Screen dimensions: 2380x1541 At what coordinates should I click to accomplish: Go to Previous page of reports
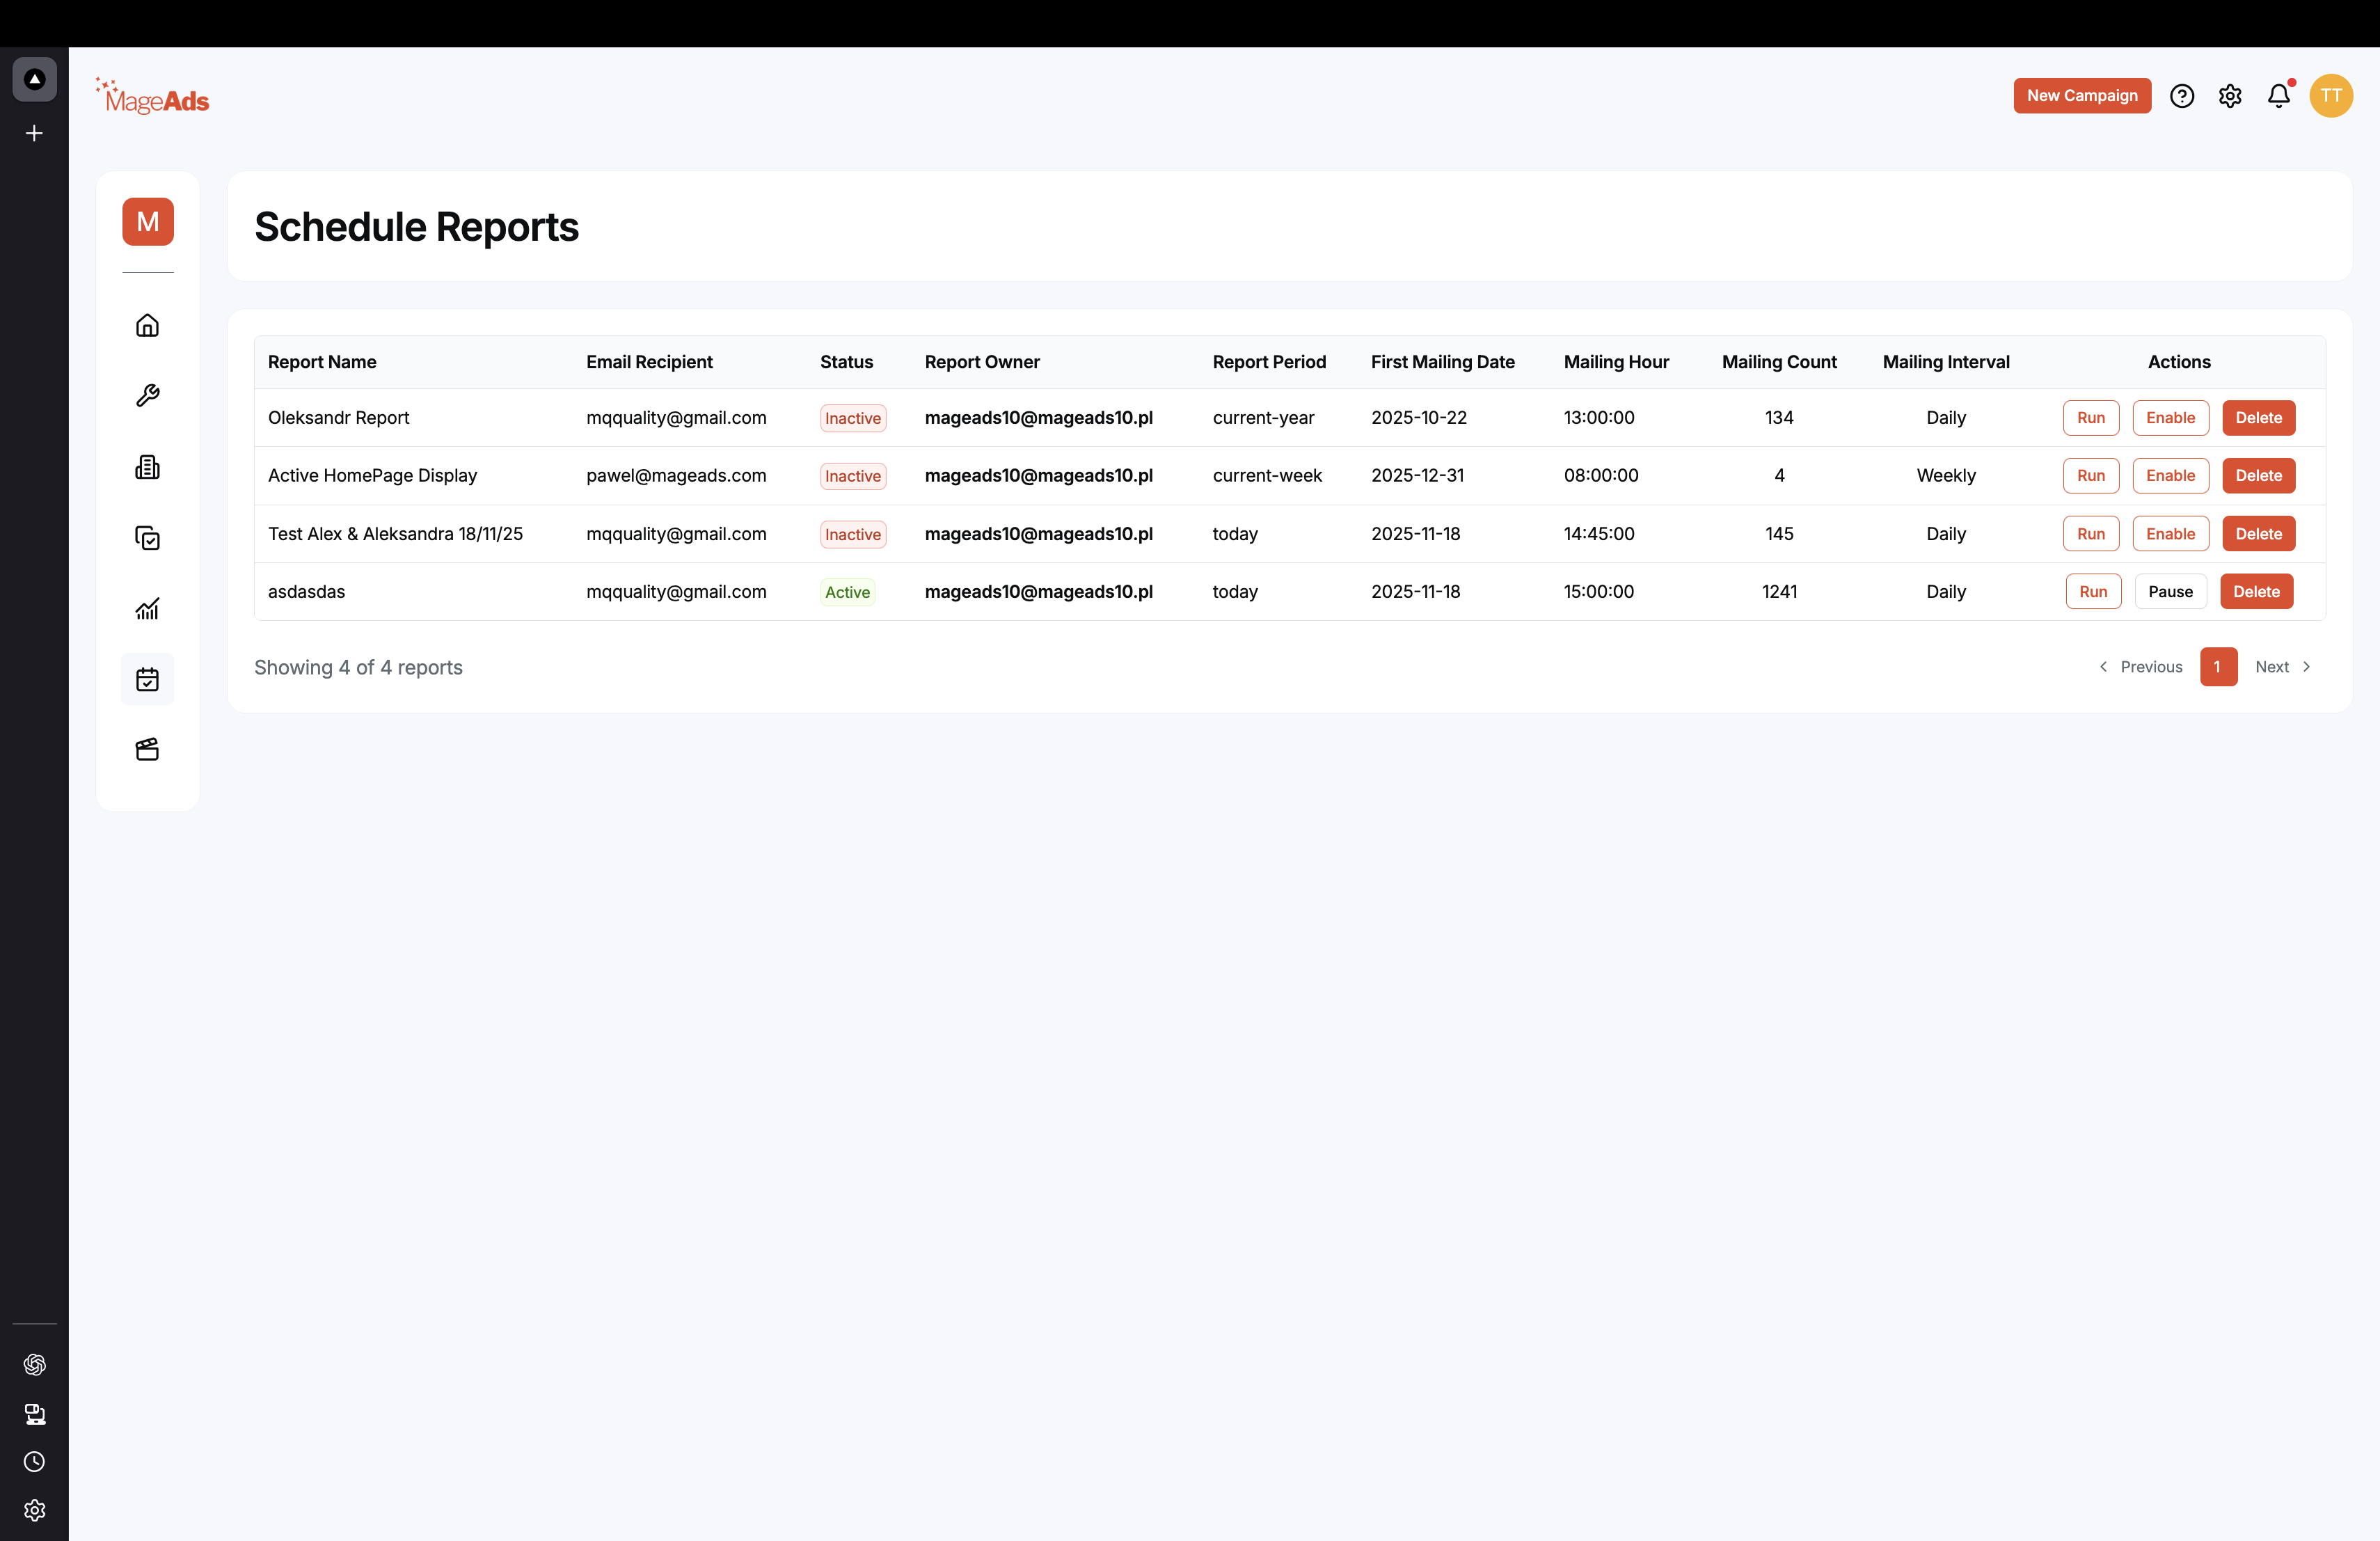click(x=2140, y=667)
